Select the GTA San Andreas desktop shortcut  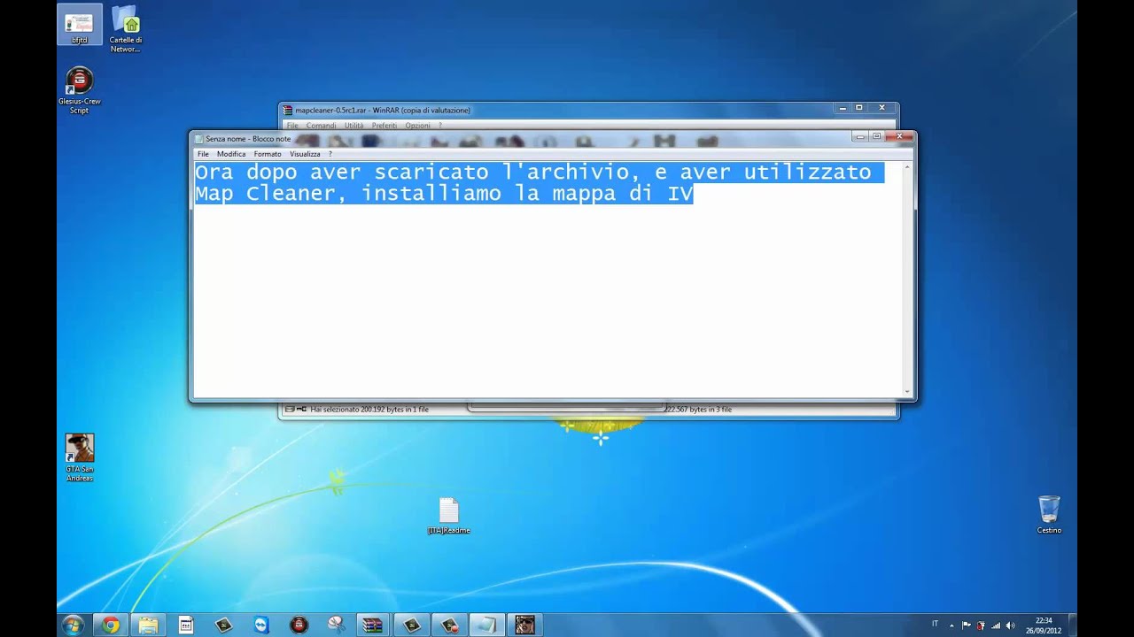pyautogui.click(x=79, y=457)
